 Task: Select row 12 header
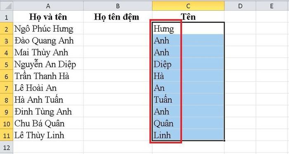[7, 147]
